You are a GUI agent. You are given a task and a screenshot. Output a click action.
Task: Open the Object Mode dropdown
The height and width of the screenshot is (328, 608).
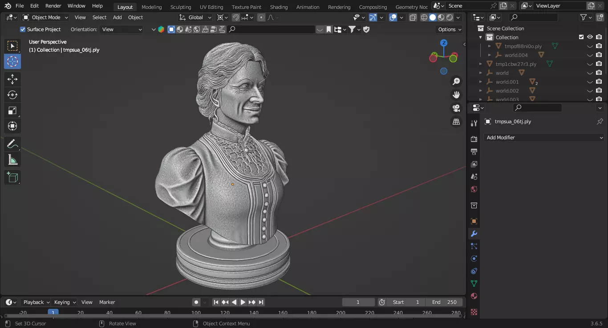point(45,17)
